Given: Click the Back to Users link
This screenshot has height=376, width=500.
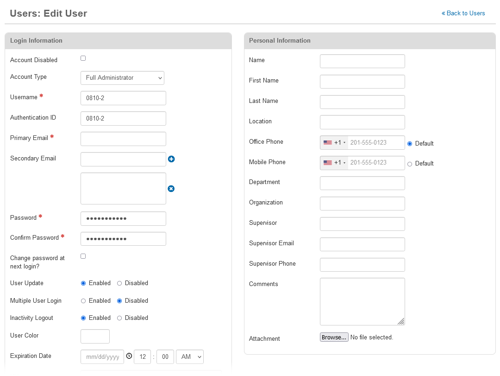Looking at the screenshot, I should 463,13.
